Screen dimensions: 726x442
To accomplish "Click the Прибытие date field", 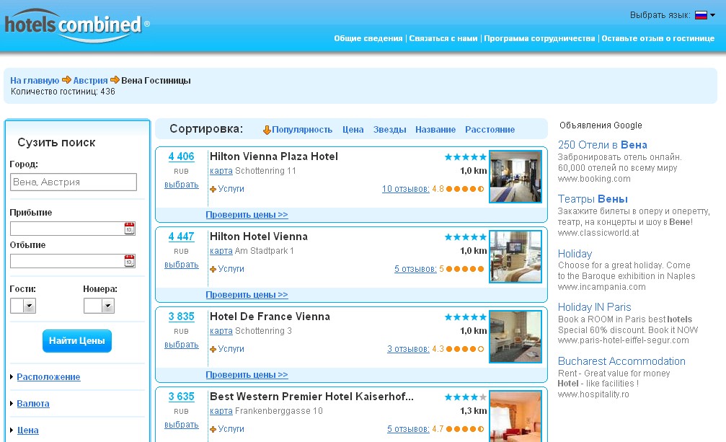I will pos(67,228).
